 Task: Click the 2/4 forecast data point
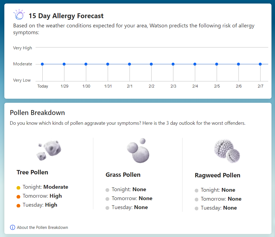click(x=195, y=64)
